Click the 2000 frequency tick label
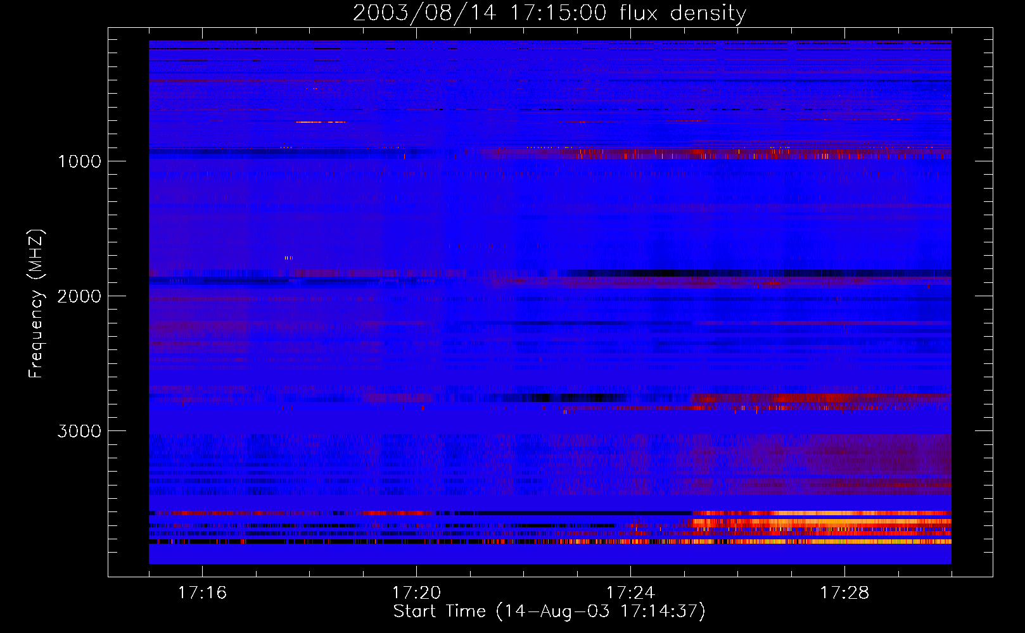Screen dimensions: 1025x633 tap(79, 296)
